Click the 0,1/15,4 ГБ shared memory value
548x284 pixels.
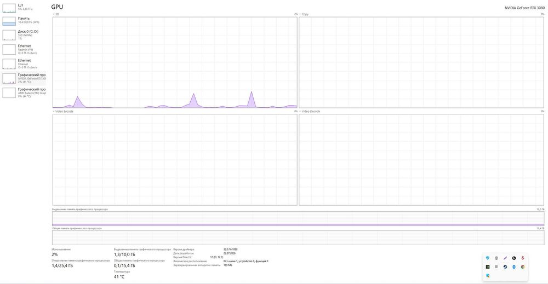[x=124, y=266]
